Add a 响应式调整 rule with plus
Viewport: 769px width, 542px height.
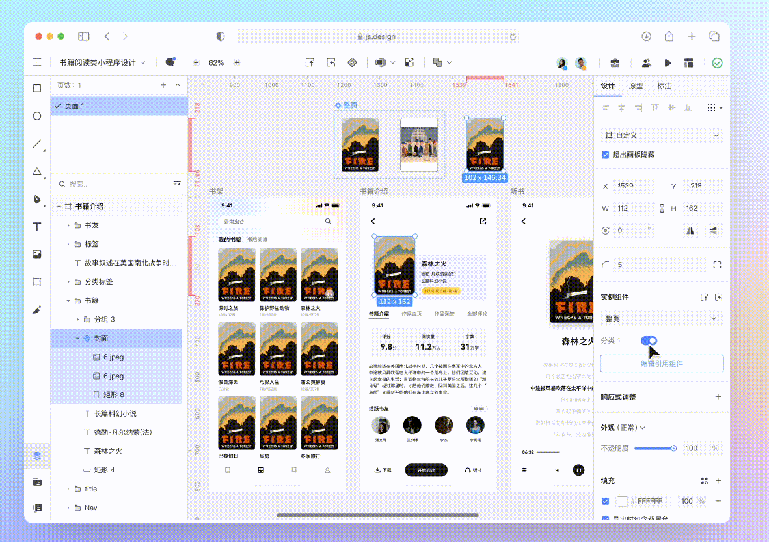[718, 397]
